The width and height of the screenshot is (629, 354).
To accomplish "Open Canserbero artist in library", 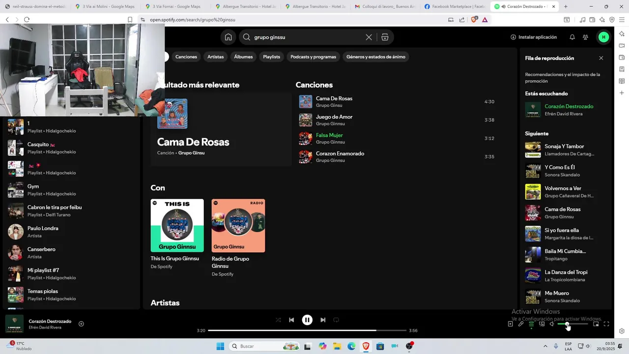I will tap(71, 253).
